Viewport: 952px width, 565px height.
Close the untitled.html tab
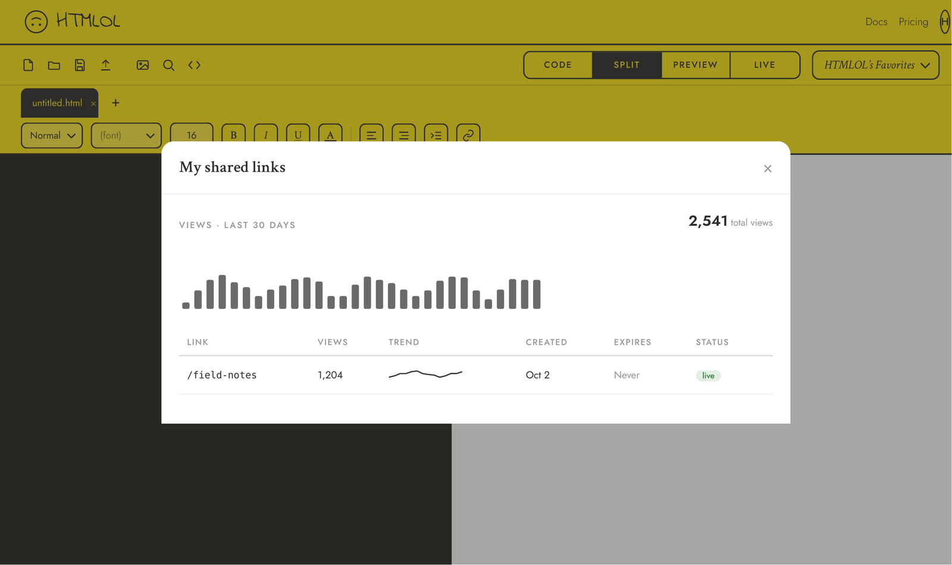click(x=93, y=104)
